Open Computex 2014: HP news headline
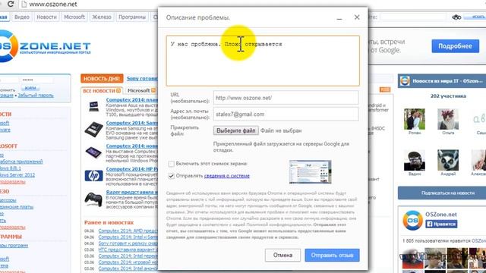 tap(131, 169)
